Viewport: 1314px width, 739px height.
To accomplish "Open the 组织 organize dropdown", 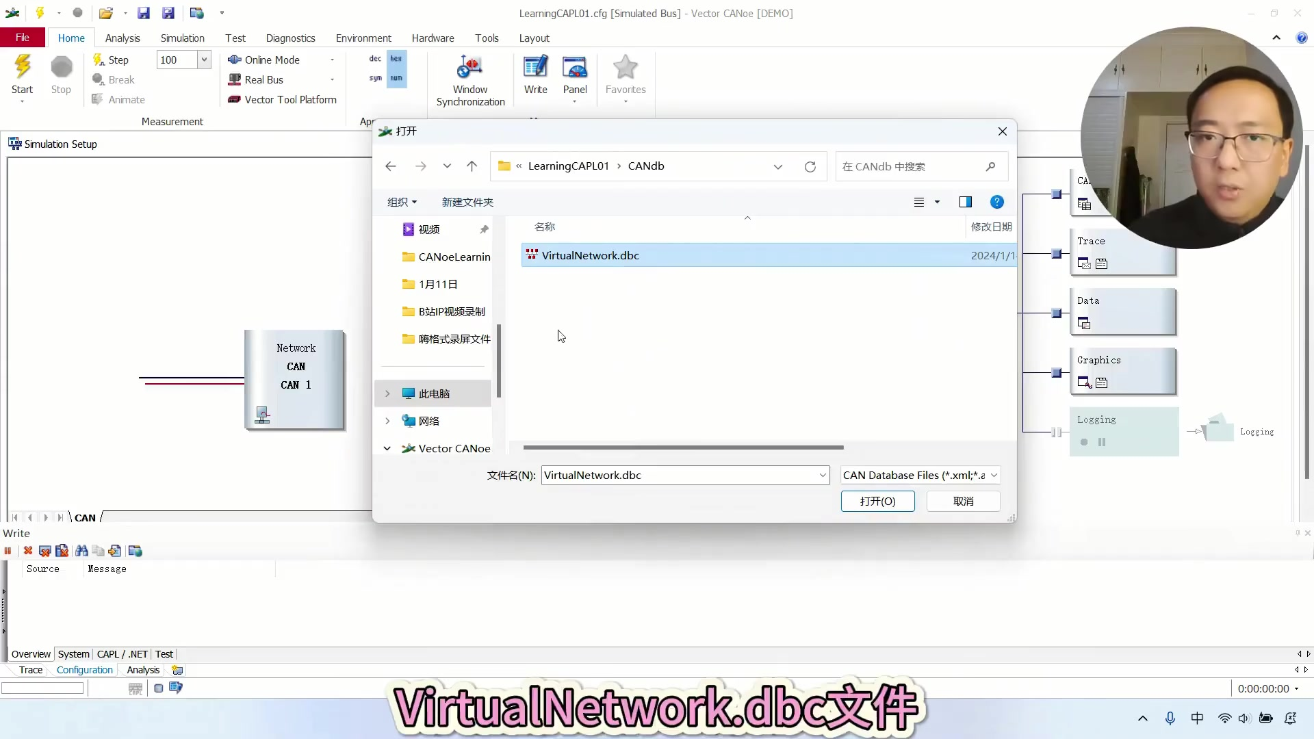I will pos(402,202).
